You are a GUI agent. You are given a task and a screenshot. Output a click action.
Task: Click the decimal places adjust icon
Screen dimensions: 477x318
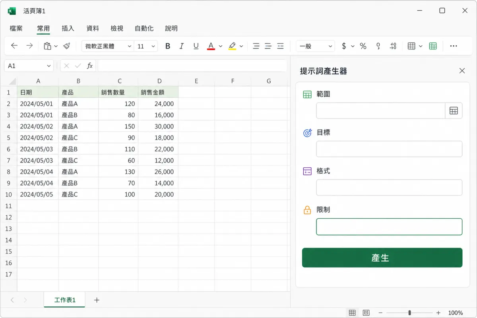pos(393,46)
